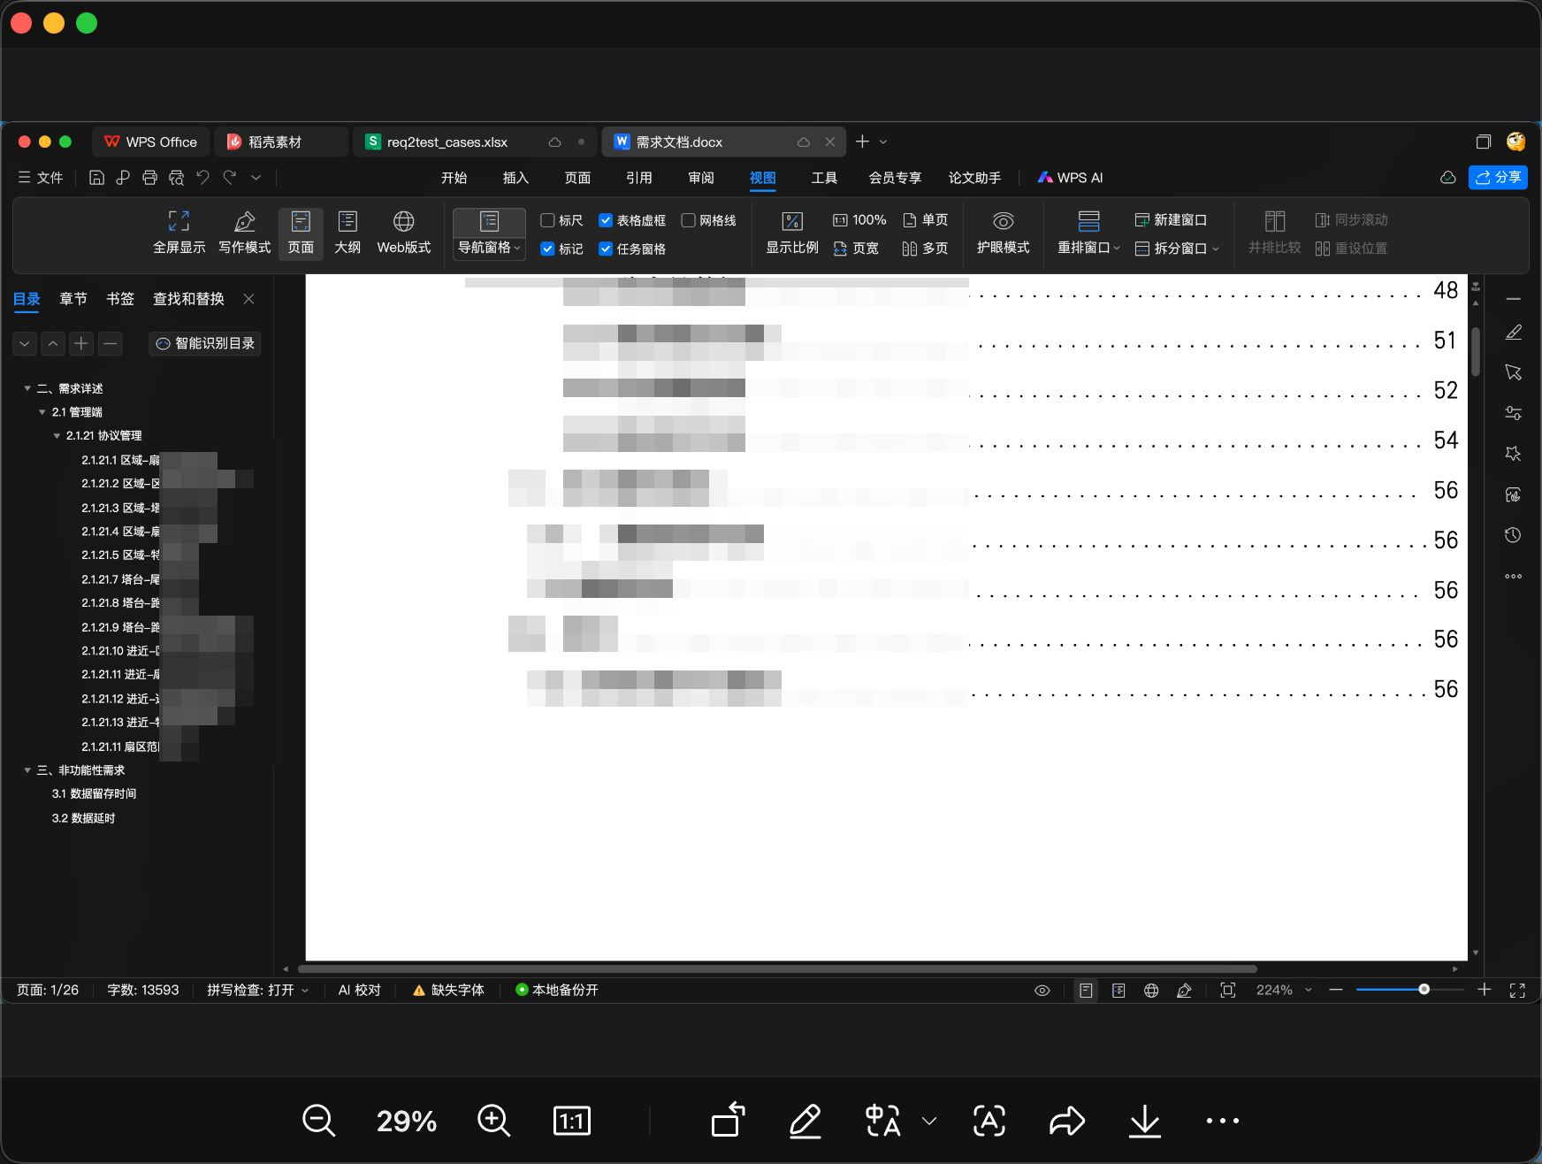The width and height of the screenshot is (1542, 1164).
Task: Open the rearrange windows (重排窗口) dropdown
Action: (x=1088, y=248)
